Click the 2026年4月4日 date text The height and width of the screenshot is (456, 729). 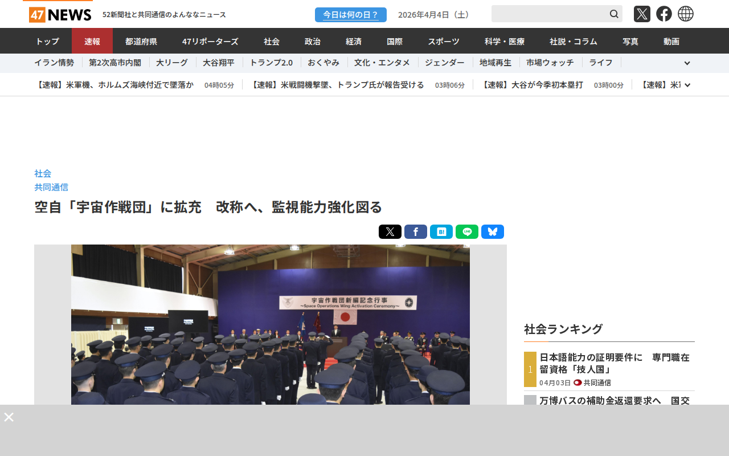(435, 15)
